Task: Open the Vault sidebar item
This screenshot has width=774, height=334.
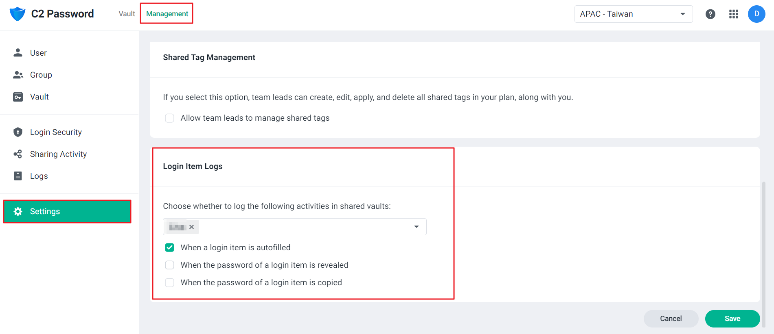Action: (39, 96)
